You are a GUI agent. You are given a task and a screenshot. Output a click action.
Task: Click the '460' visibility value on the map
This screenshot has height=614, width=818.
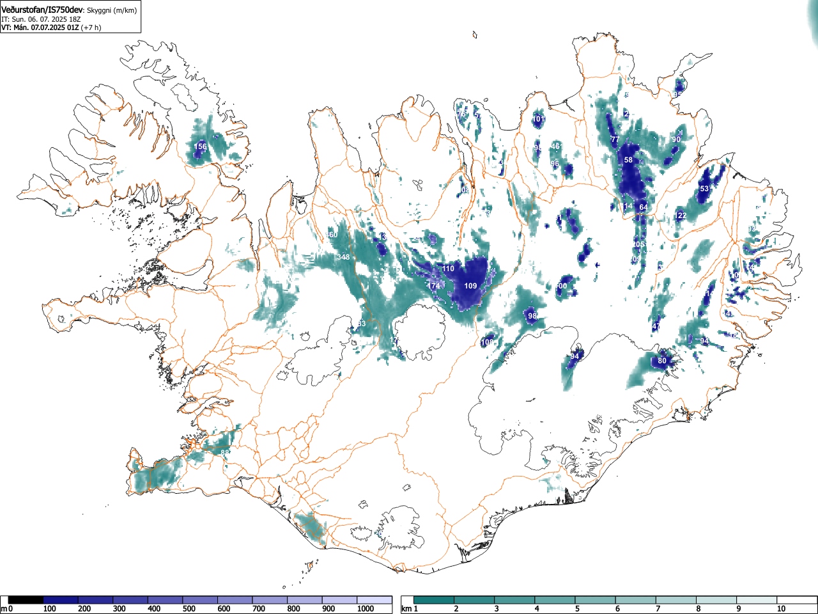click(x=332, y=235)
